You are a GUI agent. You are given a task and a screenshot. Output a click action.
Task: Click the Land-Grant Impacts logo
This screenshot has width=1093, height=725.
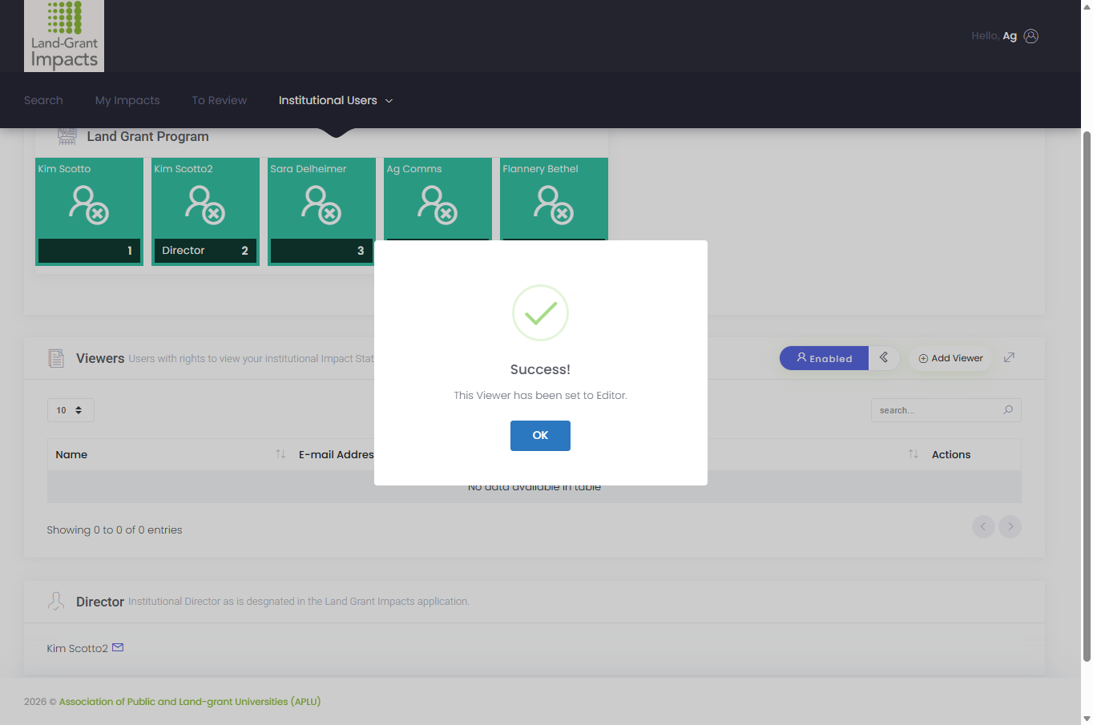64,36
